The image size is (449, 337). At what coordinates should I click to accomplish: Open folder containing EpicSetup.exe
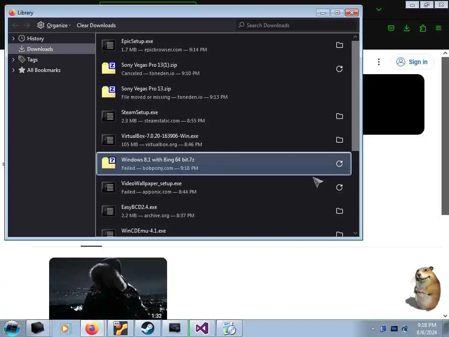[339, 45]
